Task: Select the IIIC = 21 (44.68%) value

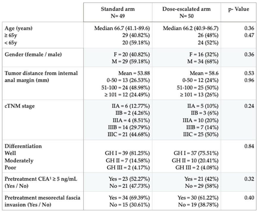Action: click(130, 134)
